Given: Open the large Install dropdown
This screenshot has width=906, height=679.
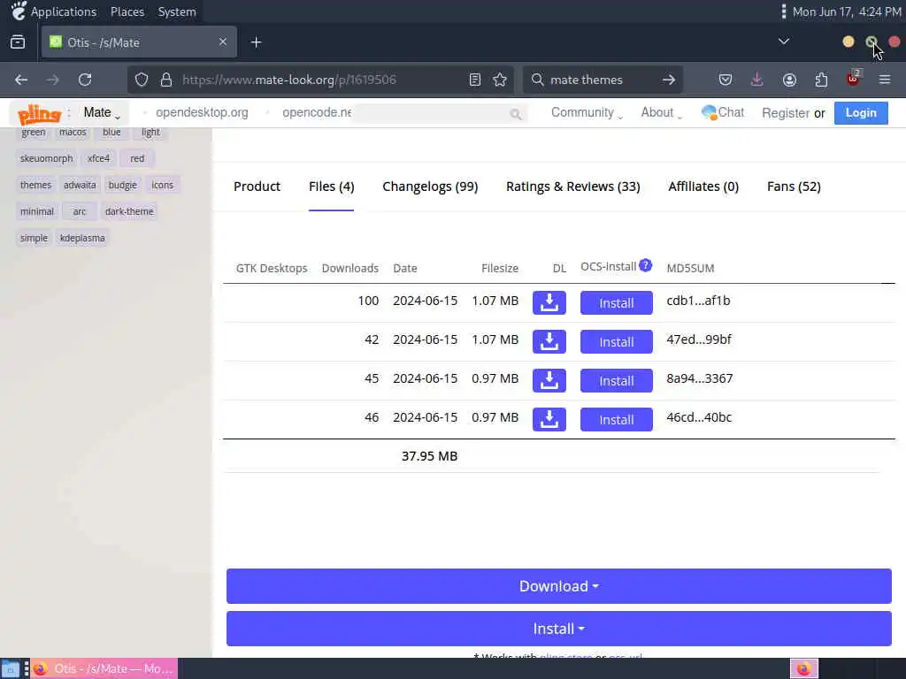Looking at the screenshot, I should click(559, 629).
